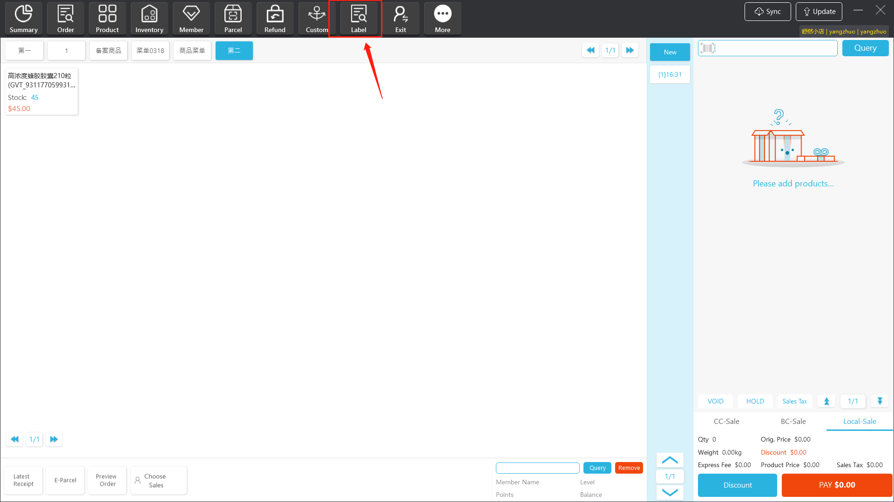The height and width of the screenshot is (502, 894).
Task: Select the 高浓度蜂胶胶囊 product card
Action: 41,92
